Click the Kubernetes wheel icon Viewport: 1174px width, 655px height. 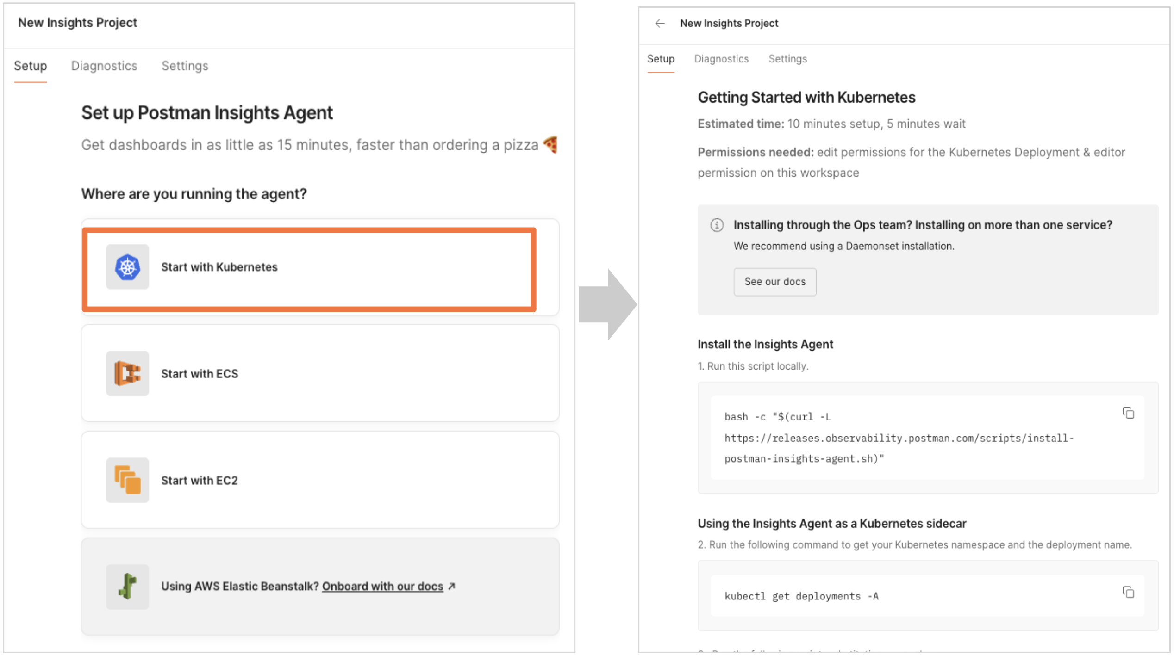click(x=127, y=267)
